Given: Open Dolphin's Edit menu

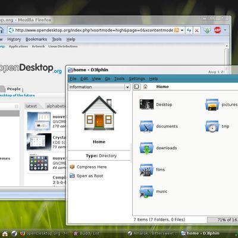Looking at the screenshot, I should point(84,79).
